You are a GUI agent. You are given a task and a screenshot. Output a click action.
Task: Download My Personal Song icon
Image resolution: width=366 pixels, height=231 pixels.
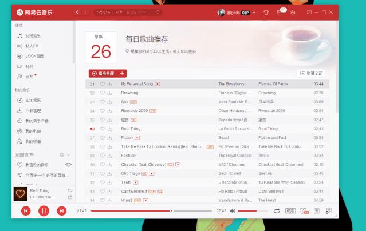(109, 84)
